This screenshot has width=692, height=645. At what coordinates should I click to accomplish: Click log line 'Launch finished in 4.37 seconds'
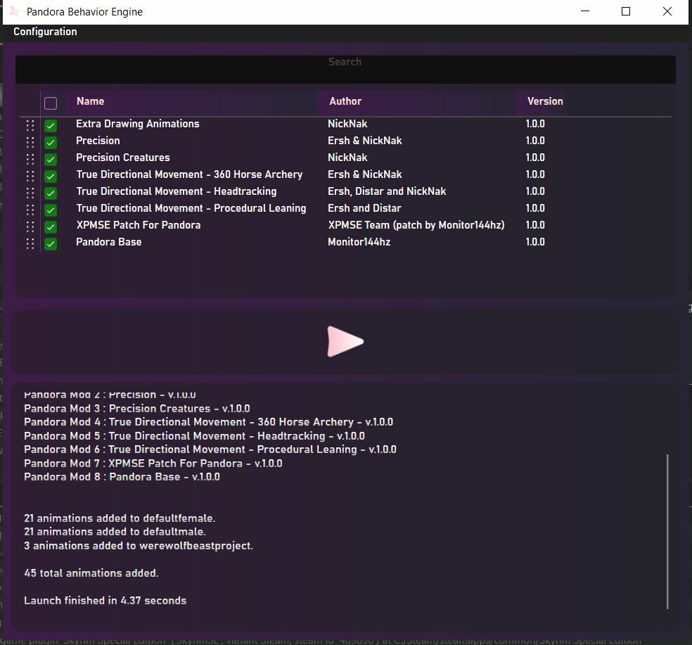105,601
